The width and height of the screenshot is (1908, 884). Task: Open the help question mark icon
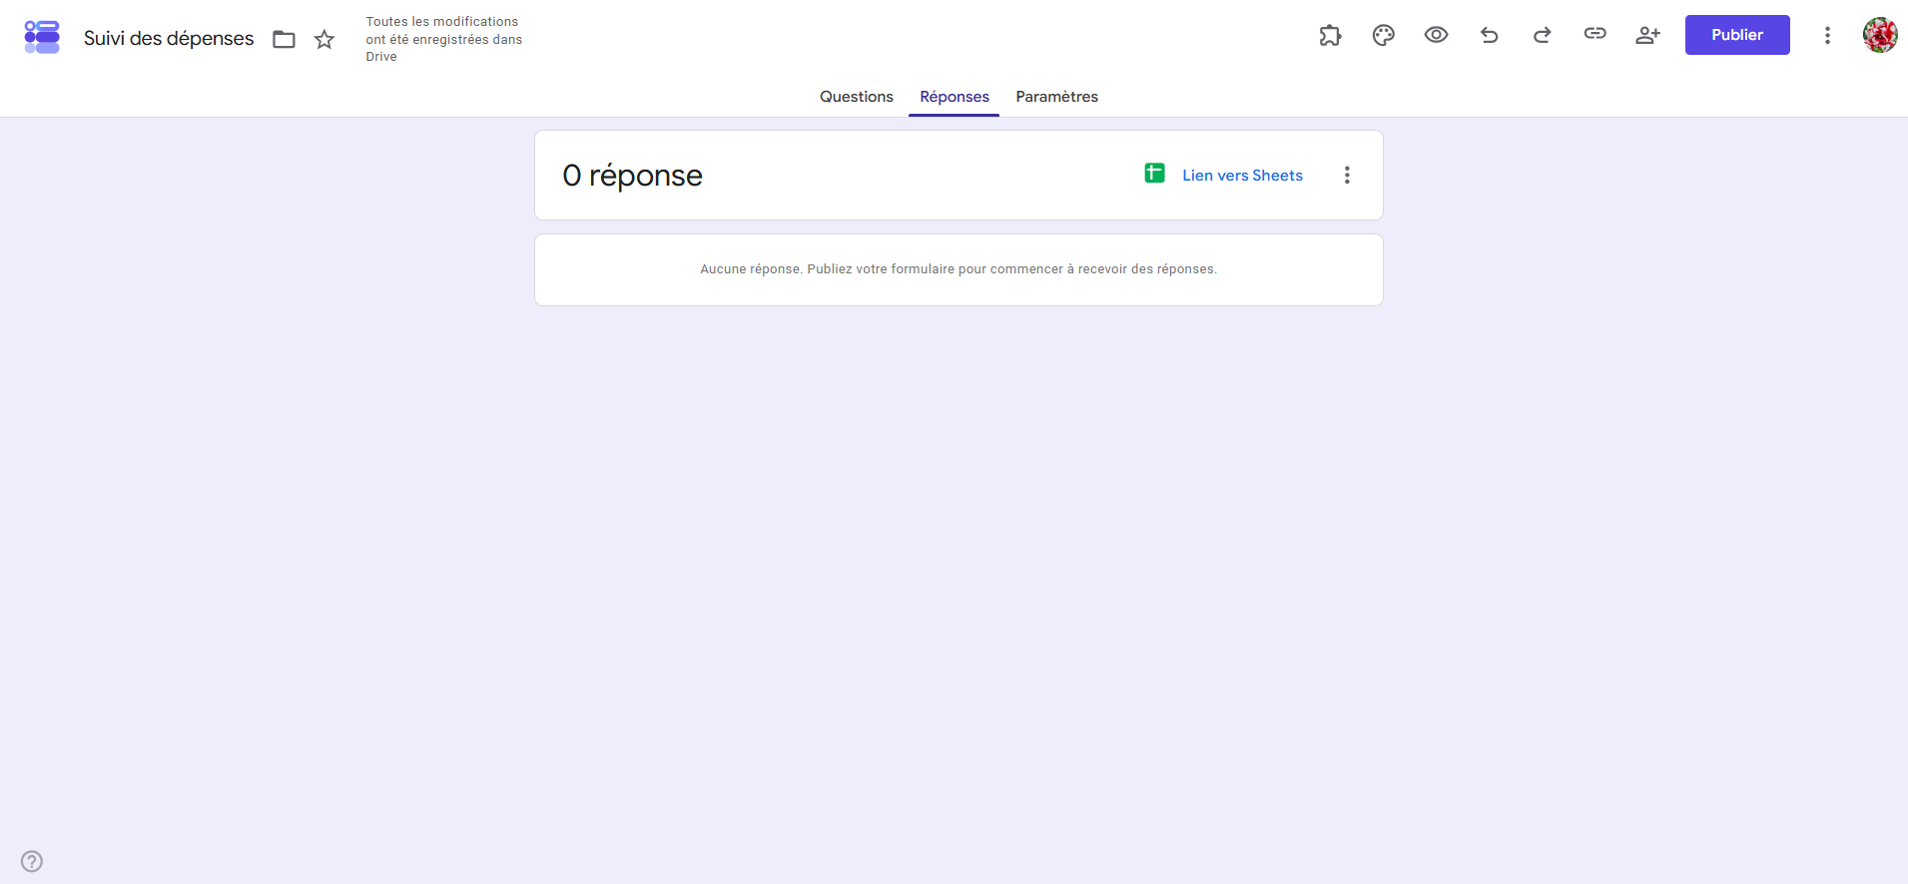32,861
